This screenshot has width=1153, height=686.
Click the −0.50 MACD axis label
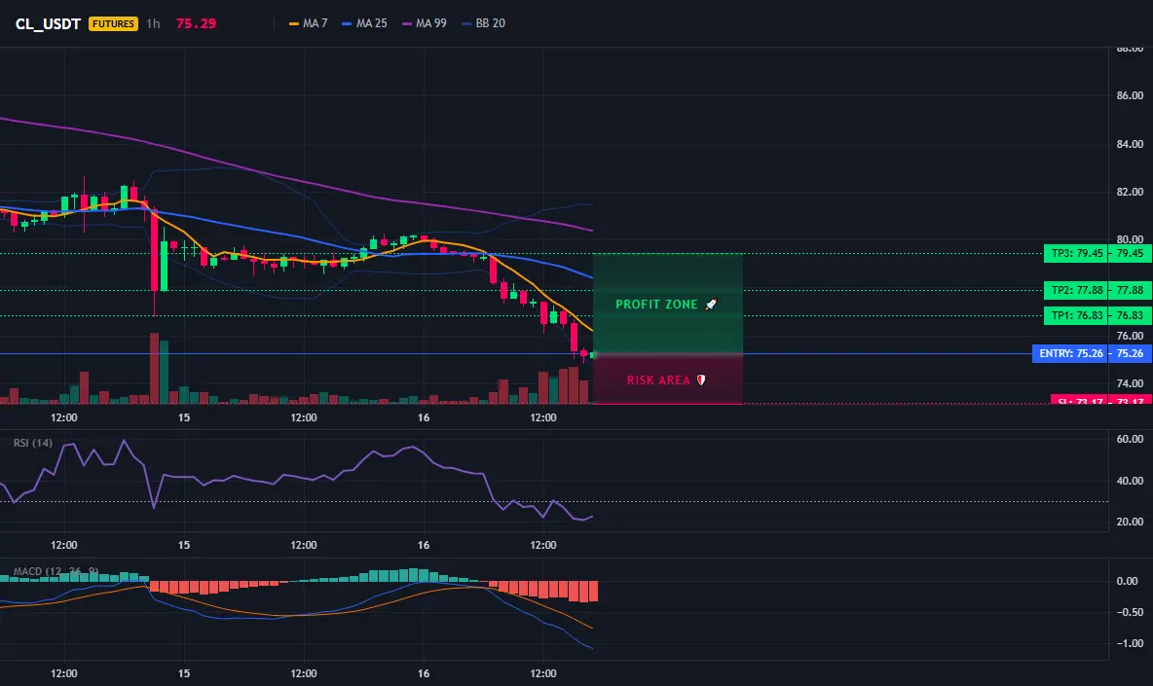pyautogui.click(x=1130, y=612)
